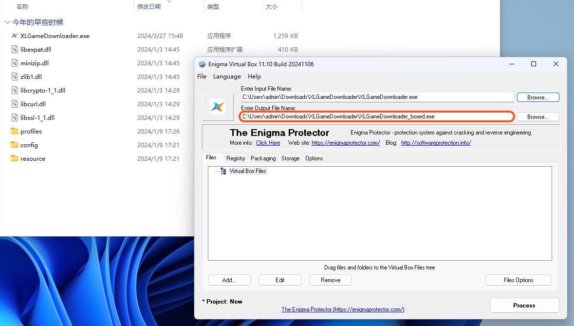Sort by the 类型 column header
The width and height of the screenshot is (574, 326).
[213, 7]
